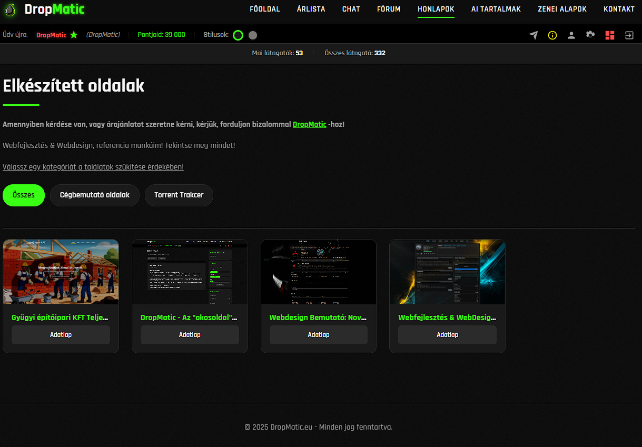
Task: Go to FŐOLDAL menu item
Action: pos(264,9)
